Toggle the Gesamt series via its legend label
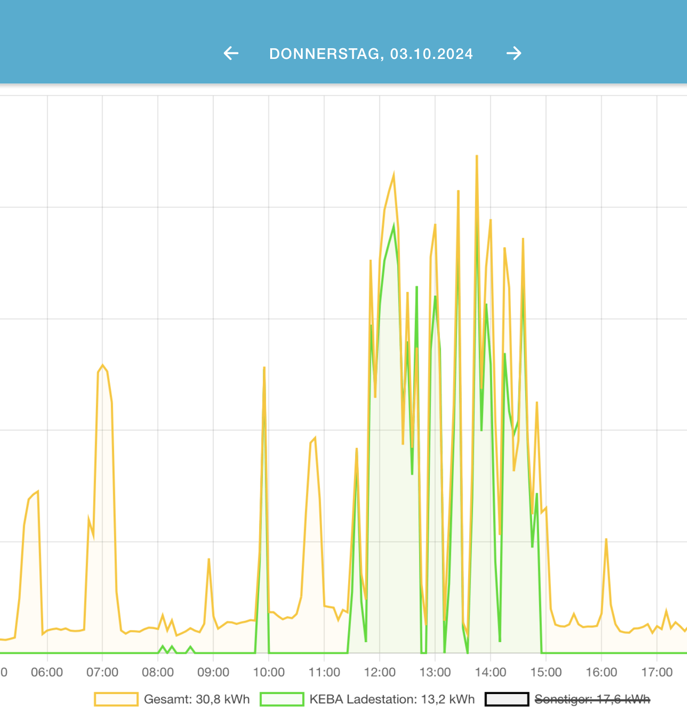This screenshot has width=687, height=721. coord(197,699)
